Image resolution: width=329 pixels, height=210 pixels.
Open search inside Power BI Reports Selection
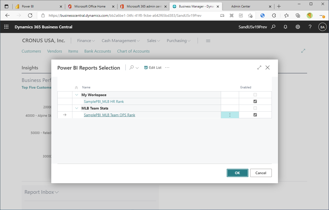point(132,68)
